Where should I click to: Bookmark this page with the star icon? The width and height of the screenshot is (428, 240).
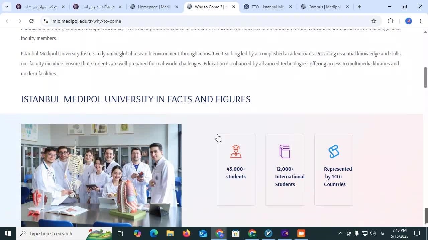click(x=374, y=21)
